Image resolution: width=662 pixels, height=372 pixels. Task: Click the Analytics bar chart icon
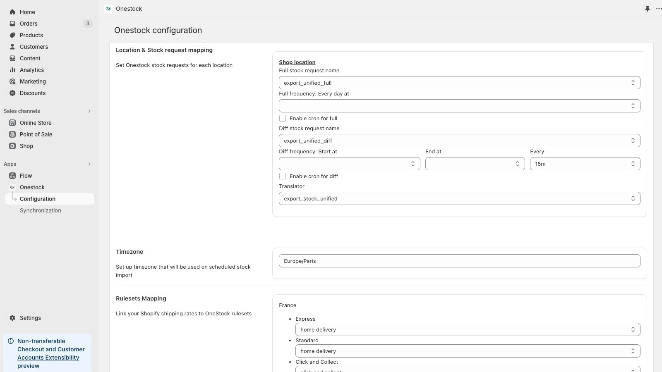(12, 70)
